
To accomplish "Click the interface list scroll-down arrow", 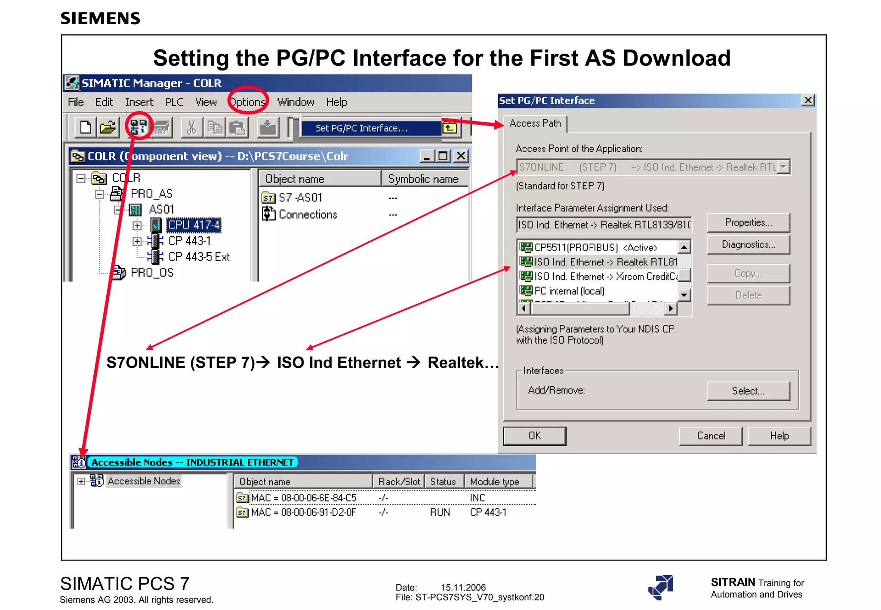I will 684,295.
